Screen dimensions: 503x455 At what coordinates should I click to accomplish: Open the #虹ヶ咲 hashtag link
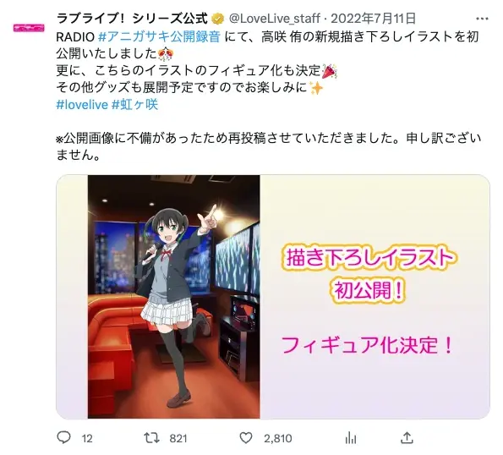[x=134, y=105]
